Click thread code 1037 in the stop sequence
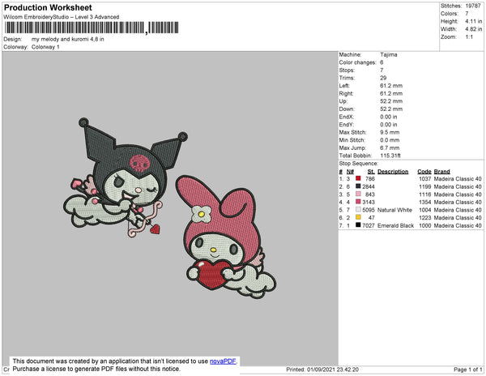This screenshot has width=486, height=376. pos(425,179)
